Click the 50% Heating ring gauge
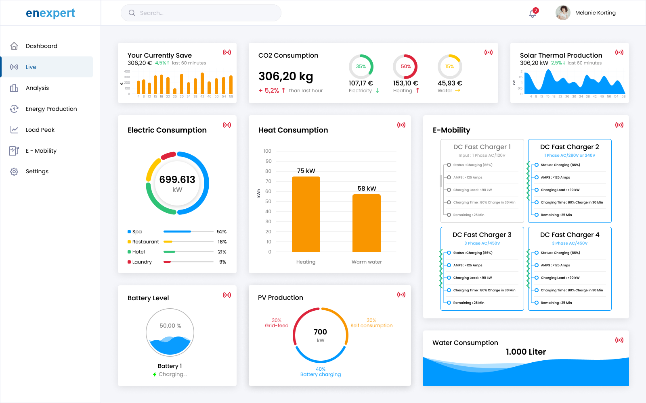 tap(405, 66)
